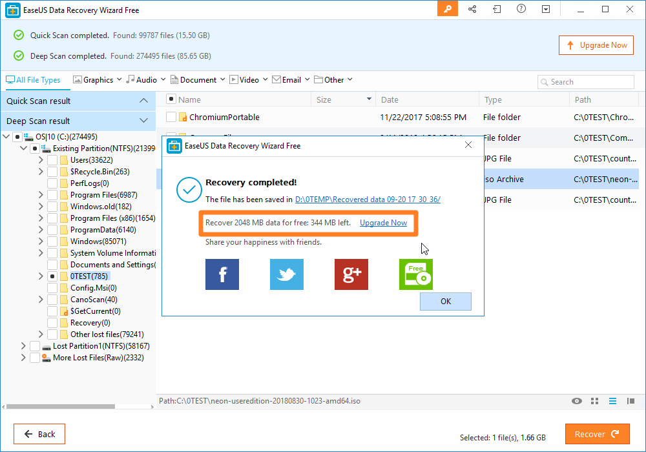The width and height of the screenshot is (646, 452).
Task: Click the More Lost Files(Raw) icon
Action: point(46,358)
